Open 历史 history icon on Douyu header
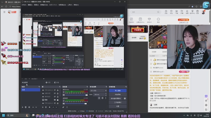Viewport: 211px width, 118px height. (x=166, y=12)
